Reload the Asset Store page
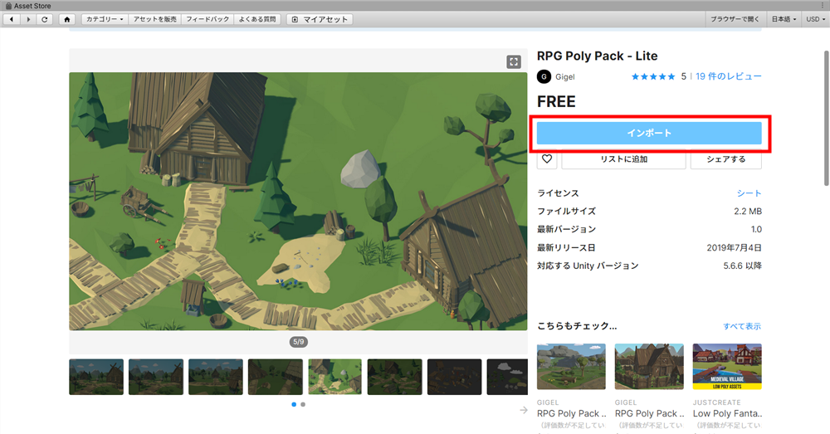Screen dimensions: 830x434 point(45,19)
